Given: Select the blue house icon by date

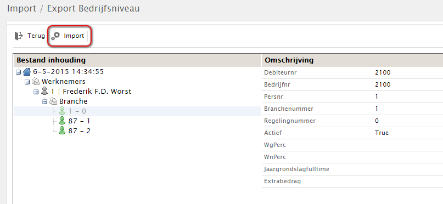Looking at the screenshot, I should 26,72.
